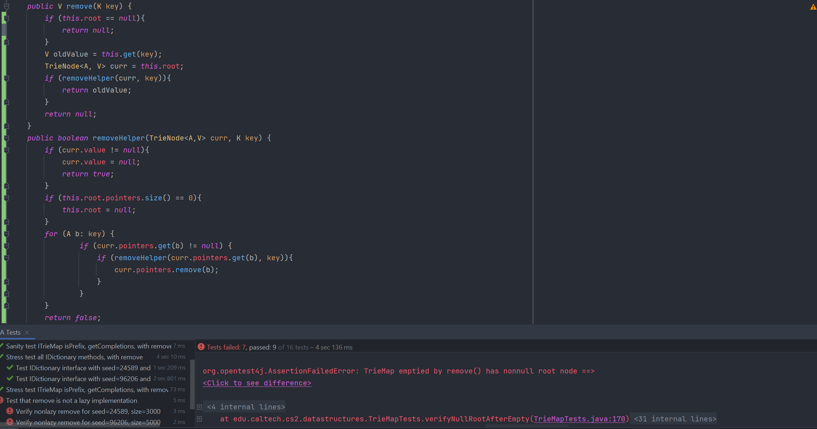
Task: Open the 'Click to see difference' link
Action: point(257,383)
